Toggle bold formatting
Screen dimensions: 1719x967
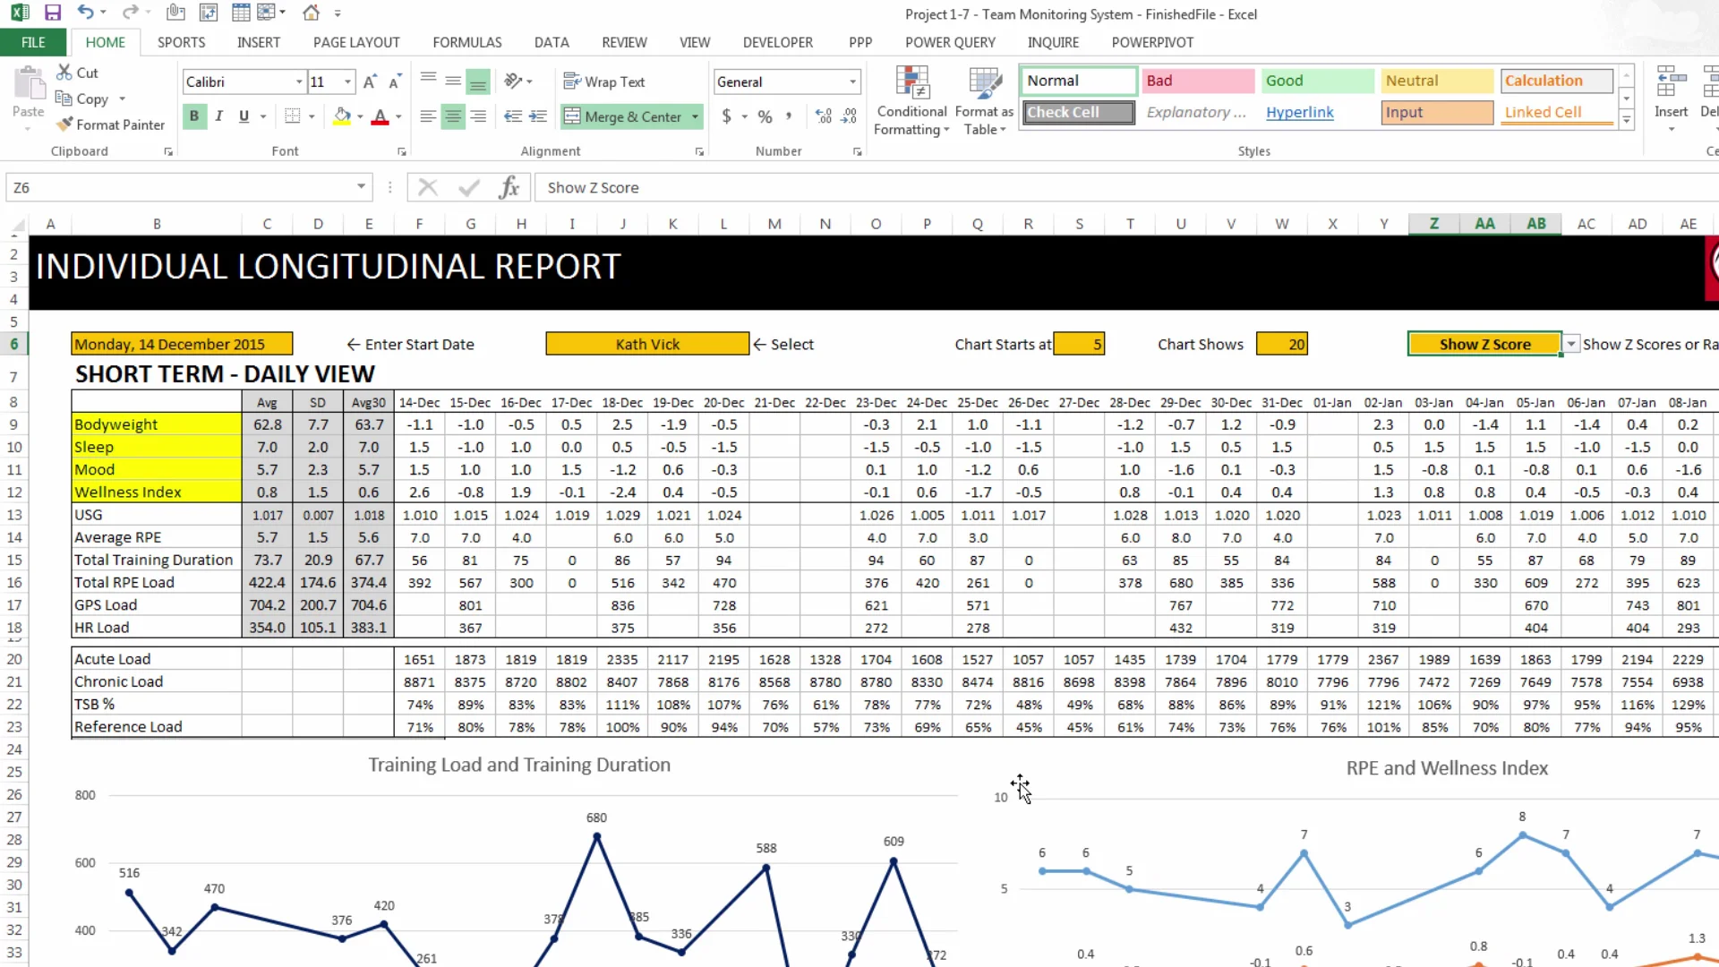tap(194, 116)
